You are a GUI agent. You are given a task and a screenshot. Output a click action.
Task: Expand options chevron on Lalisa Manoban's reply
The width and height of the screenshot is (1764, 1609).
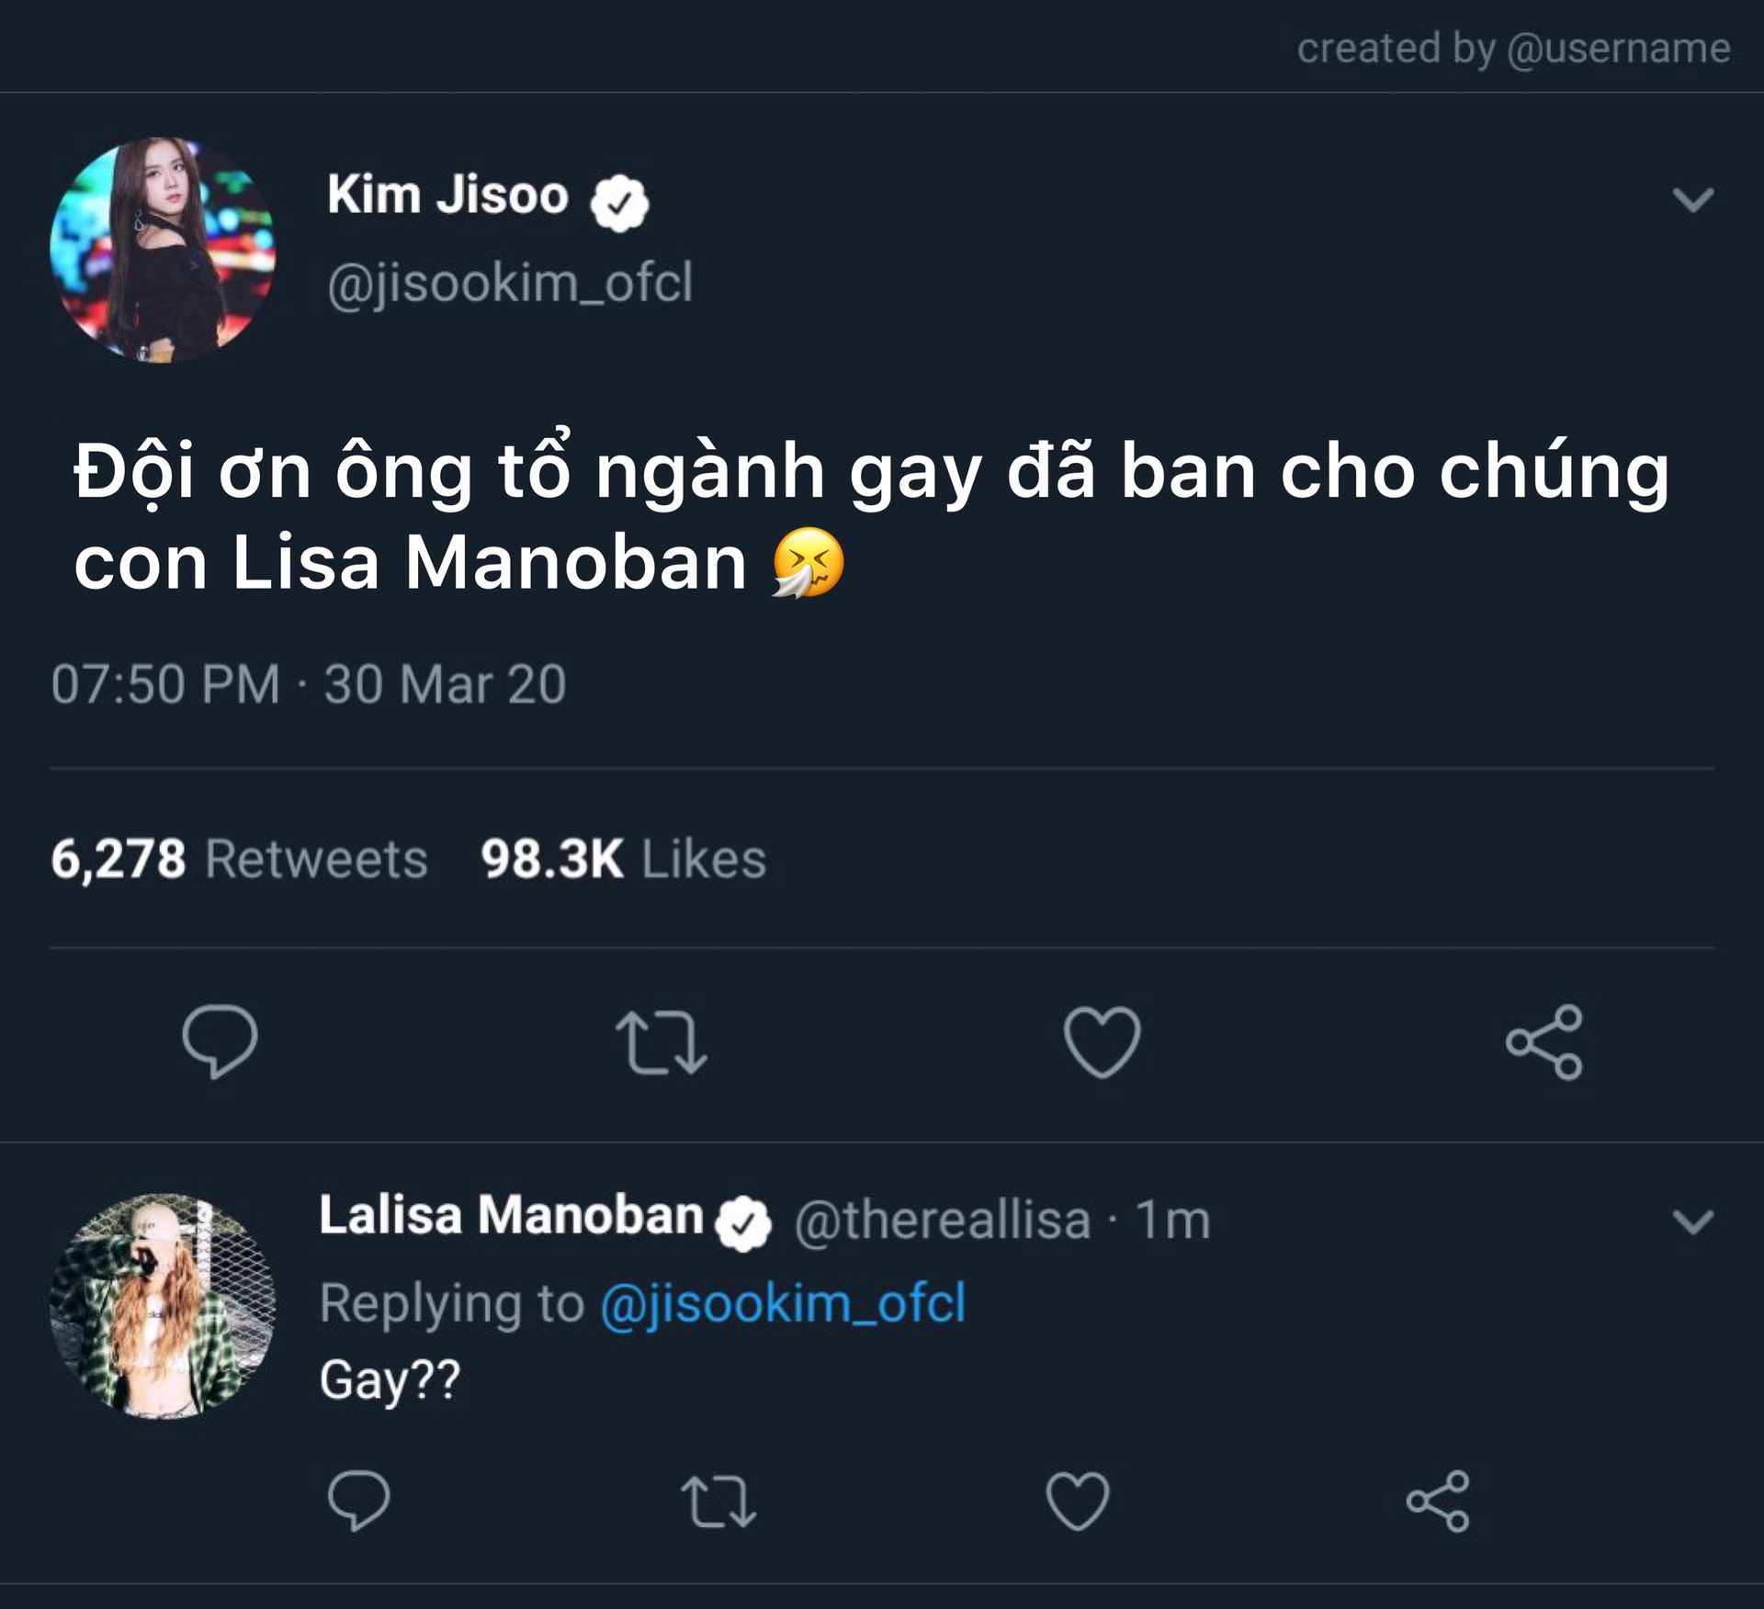pyautogui.click(x=1692, y=1221)
